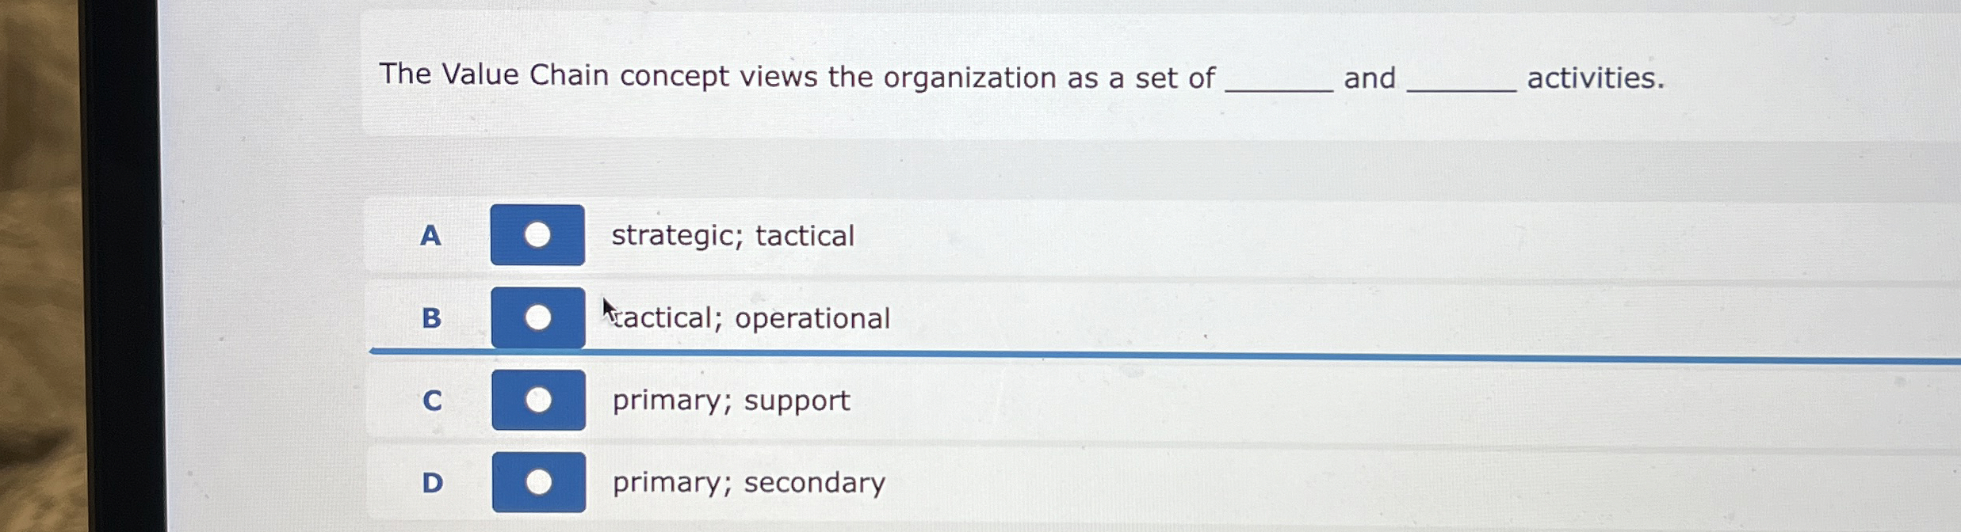Select the radio button for option C

pyautogui.click(x=538, y=400)
